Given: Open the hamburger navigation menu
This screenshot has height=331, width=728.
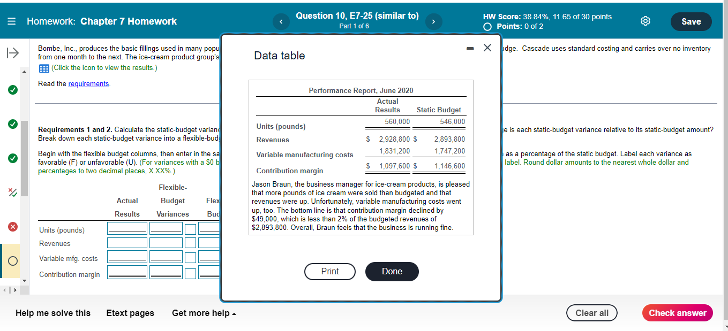Looking at the screenshot, I should (12, 21).
